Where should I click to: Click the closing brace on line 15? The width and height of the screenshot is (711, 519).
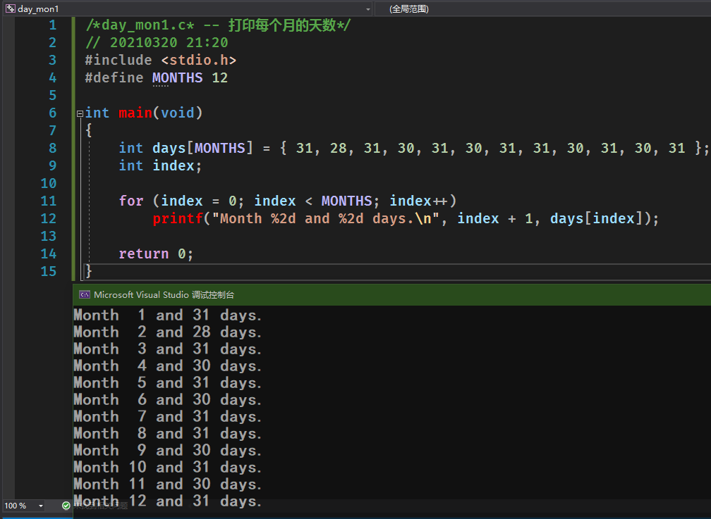coord(88,271)
